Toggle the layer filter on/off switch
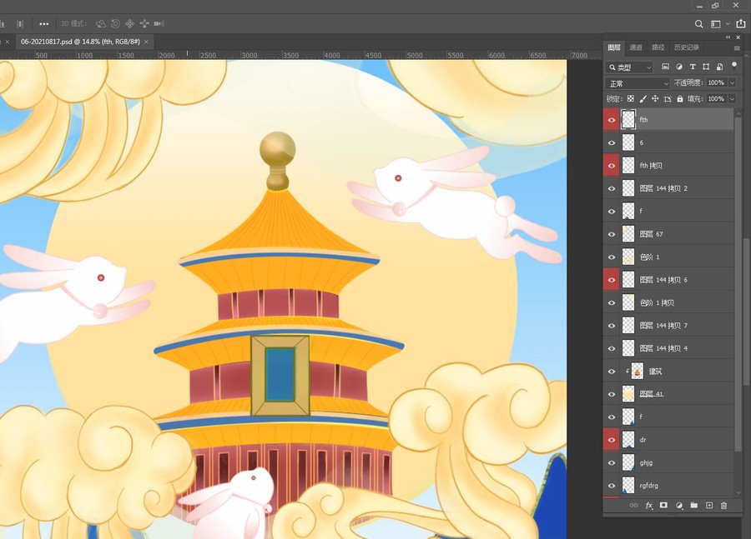The height and width of the screenshot is (539, 751). 733,66
